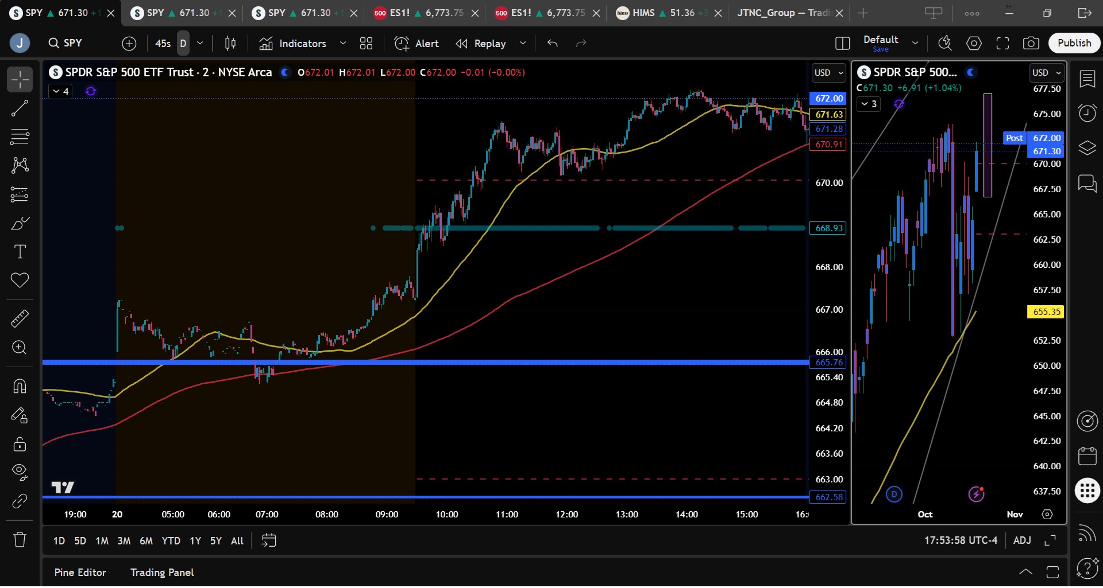This screenshot has width=1103, height=588.
Task: Select the 1D date range
Action: coord(59,541)
